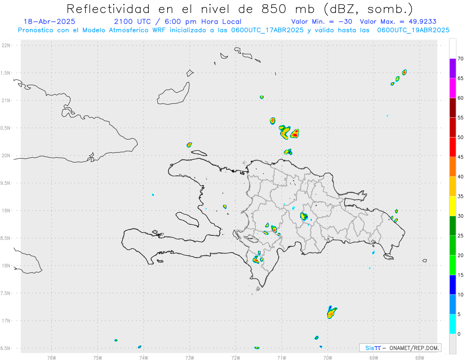This screenshot has height=363, width=471.
Task: Click the orange reflectivity cell south of 70W coast
Action: pos(331,312)
